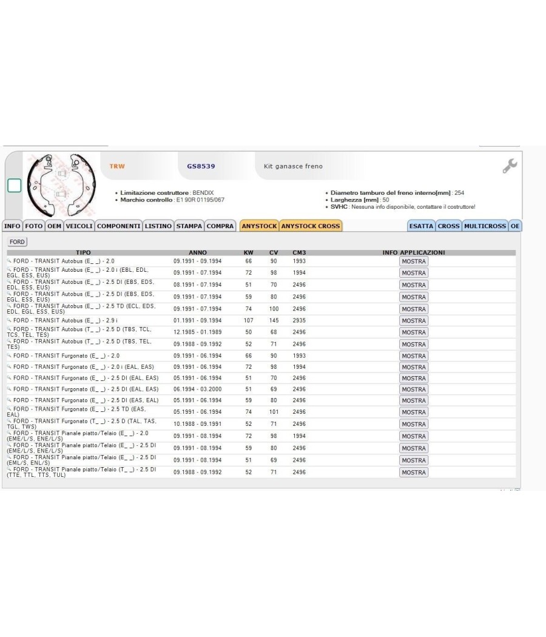The height and width of the screenshot is (637, 546).
Task: Select the STAMPA tab
Action: coord(189,226)
